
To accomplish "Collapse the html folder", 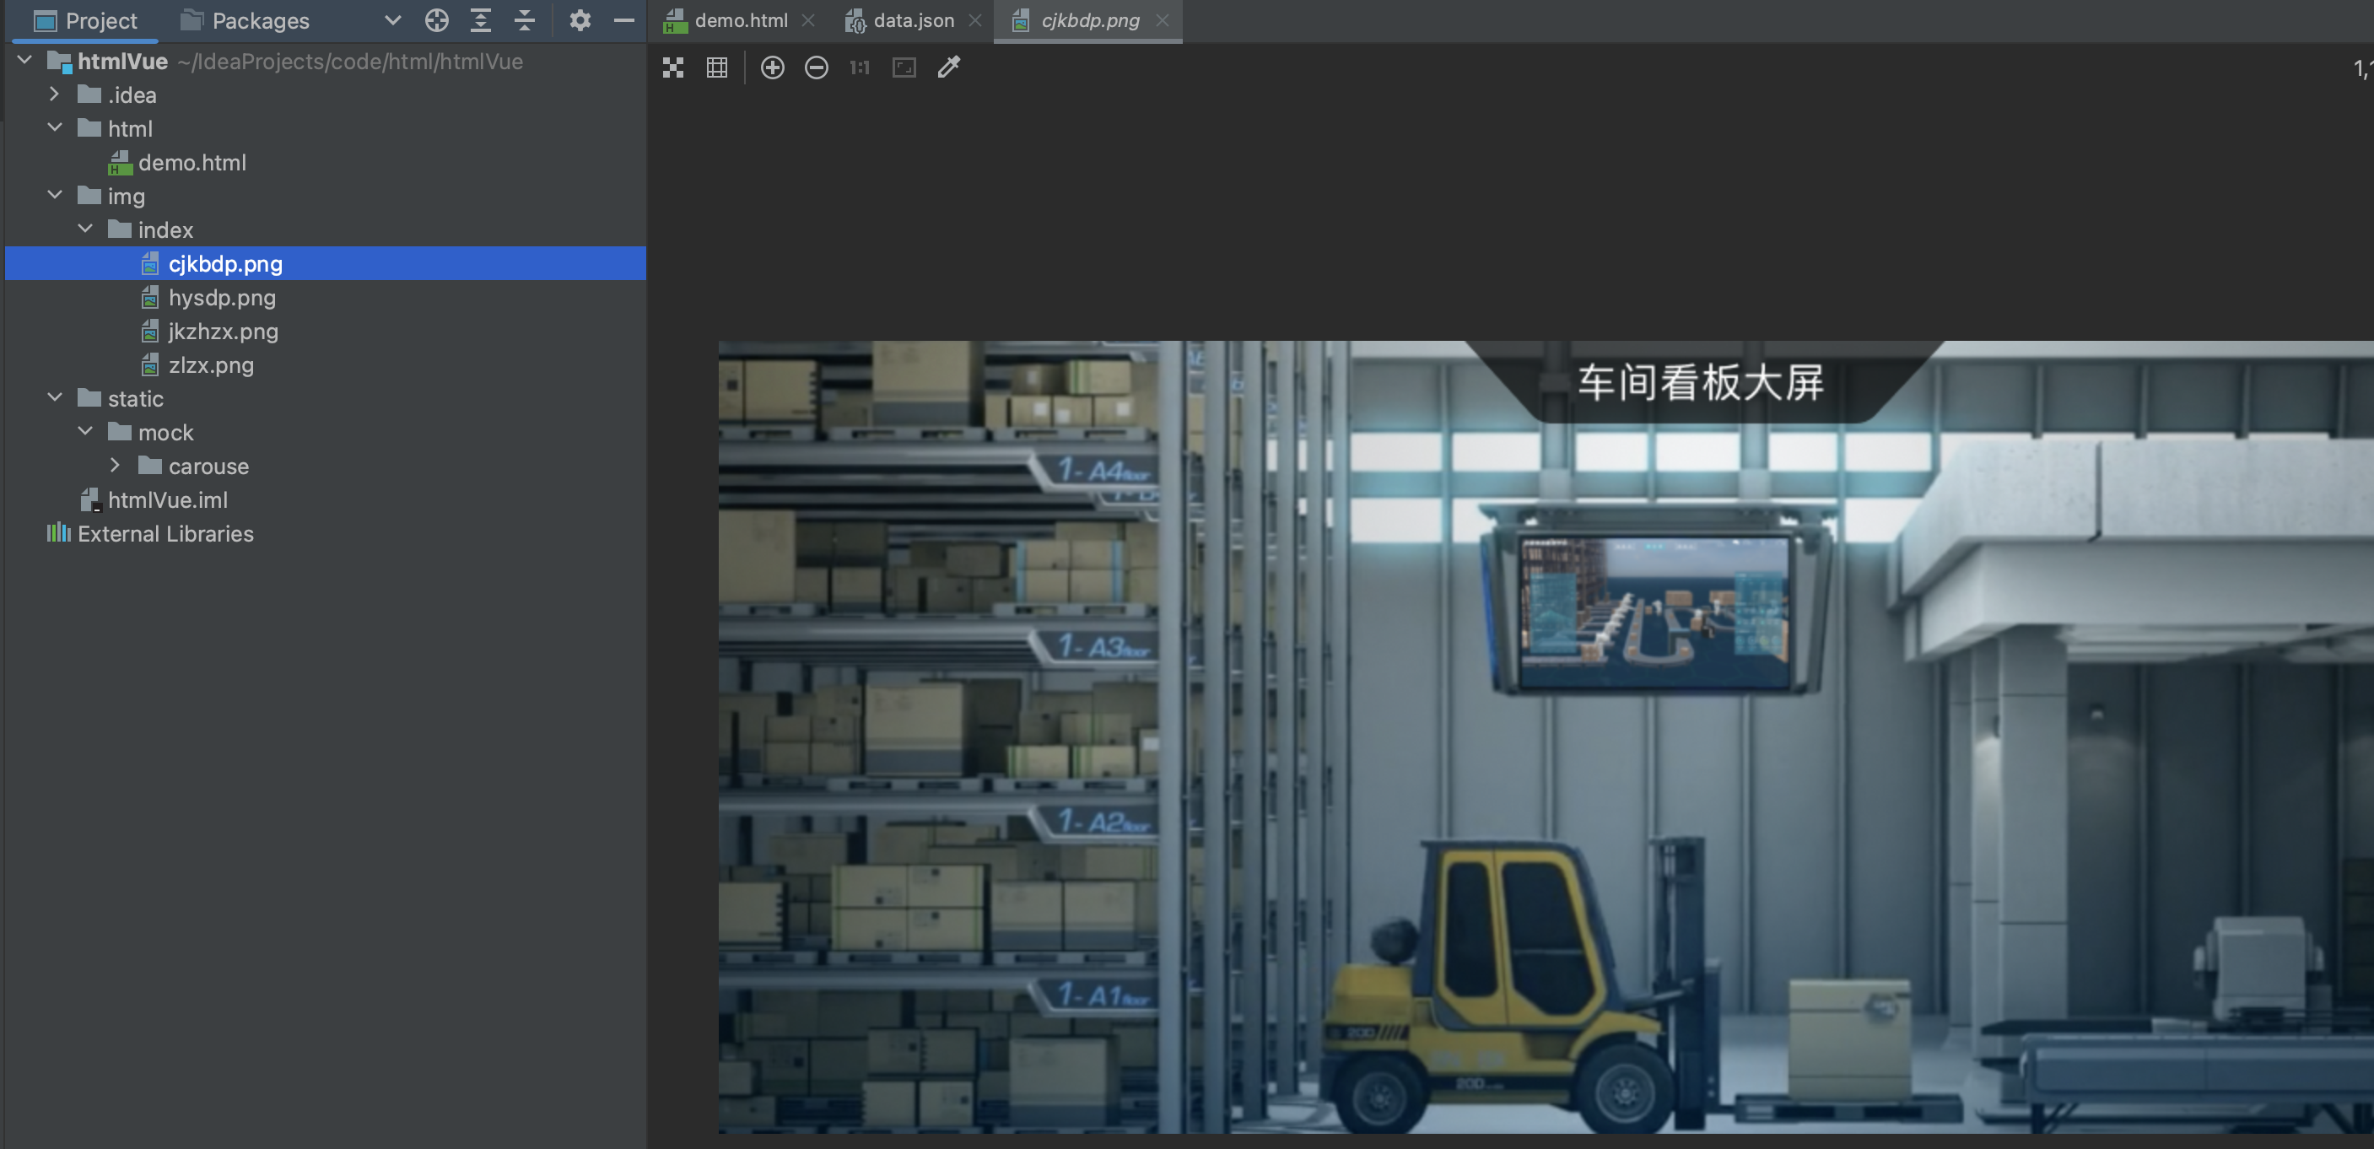I will [x=54, y=128].
